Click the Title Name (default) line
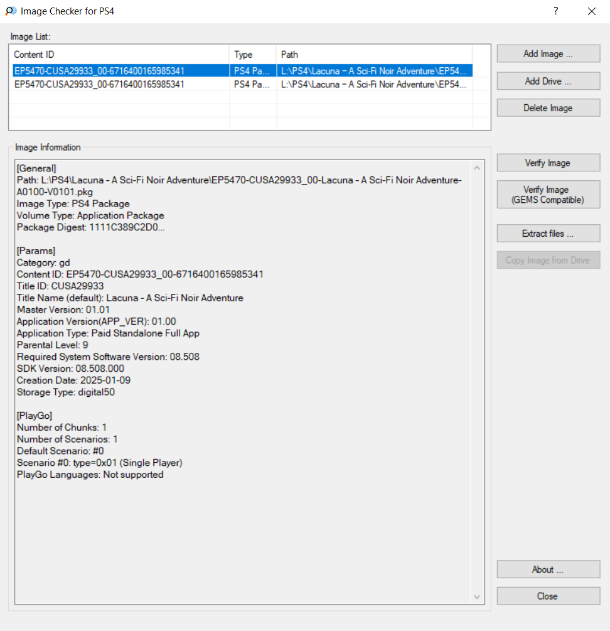Screen dimensions: 610x631 (131, 298)
